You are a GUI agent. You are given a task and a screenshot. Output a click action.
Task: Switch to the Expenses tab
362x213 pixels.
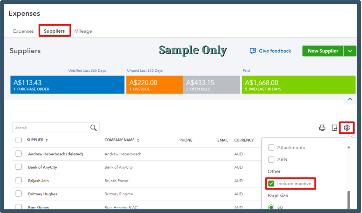coord(23,31)
